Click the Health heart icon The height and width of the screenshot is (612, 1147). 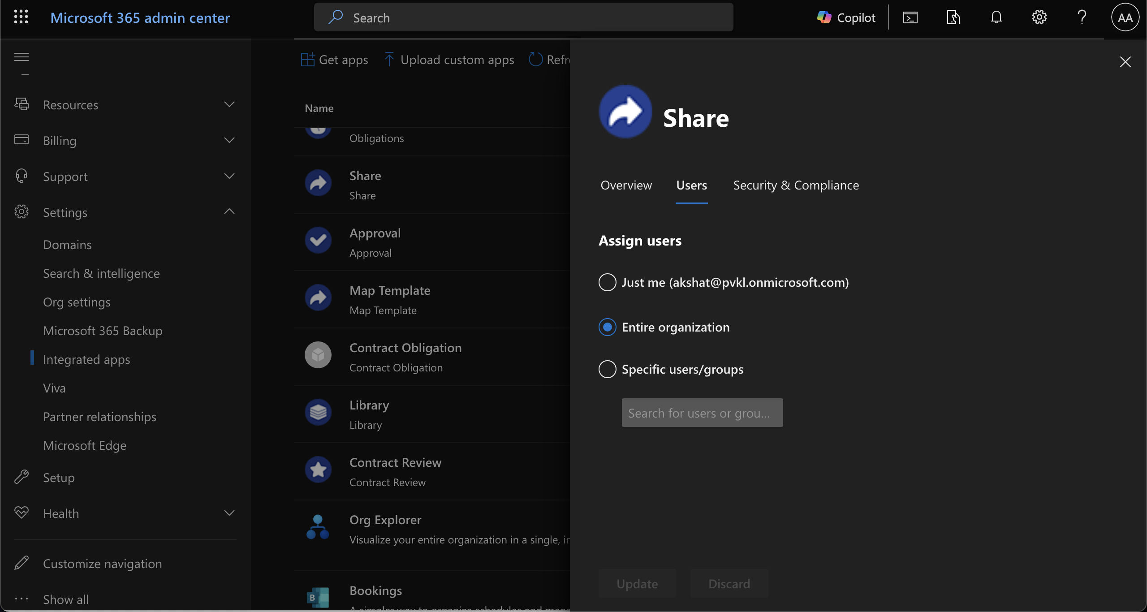click(22, 513)
